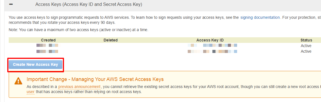The image size is (321, 102).
Task: Click the Create New Access Key button
Action: coord(35,65)
